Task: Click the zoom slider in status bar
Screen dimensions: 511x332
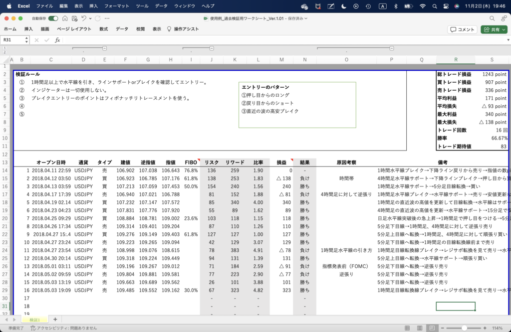Action: tap(465, 328)
